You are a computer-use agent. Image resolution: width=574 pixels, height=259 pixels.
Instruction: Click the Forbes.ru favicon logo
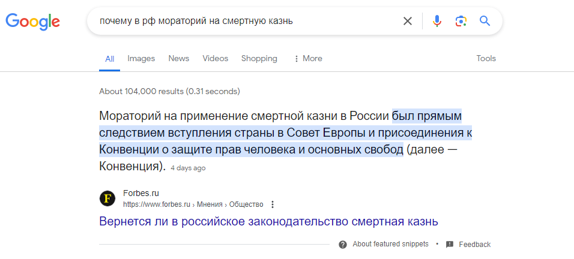coord(107,198)
